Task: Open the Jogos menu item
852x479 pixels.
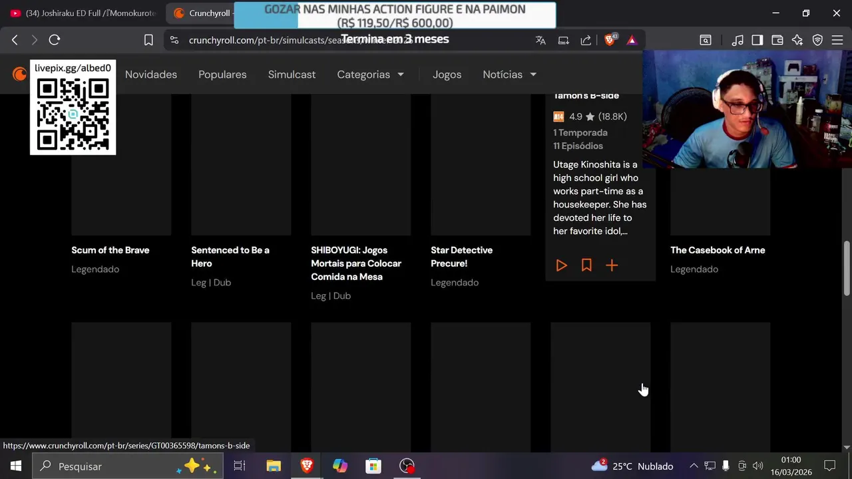Action: pos(447,75)
